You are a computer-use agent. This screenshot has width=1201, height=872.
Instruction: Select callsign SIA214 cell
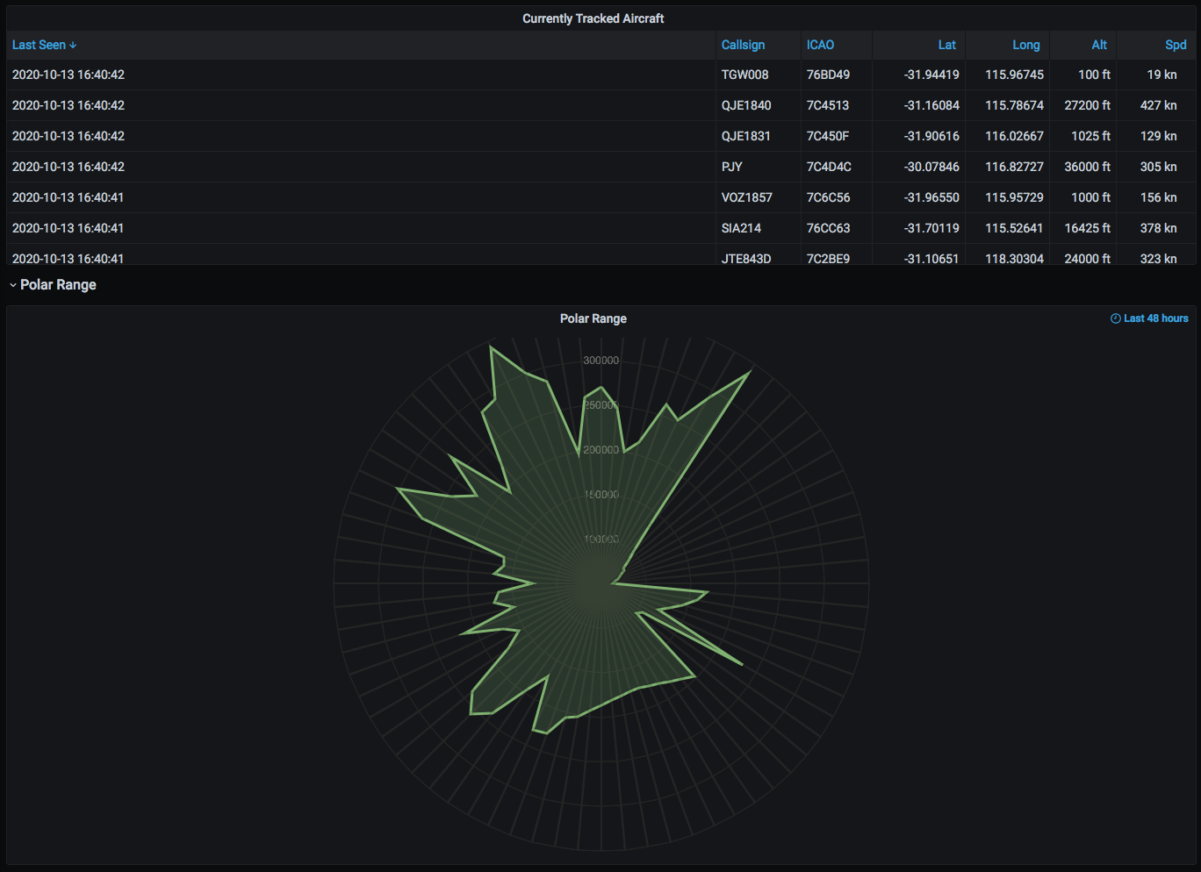click(741, 228)
